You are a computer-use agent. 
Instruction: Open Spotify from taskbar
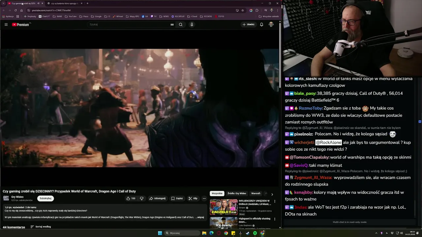pos(255,233)
